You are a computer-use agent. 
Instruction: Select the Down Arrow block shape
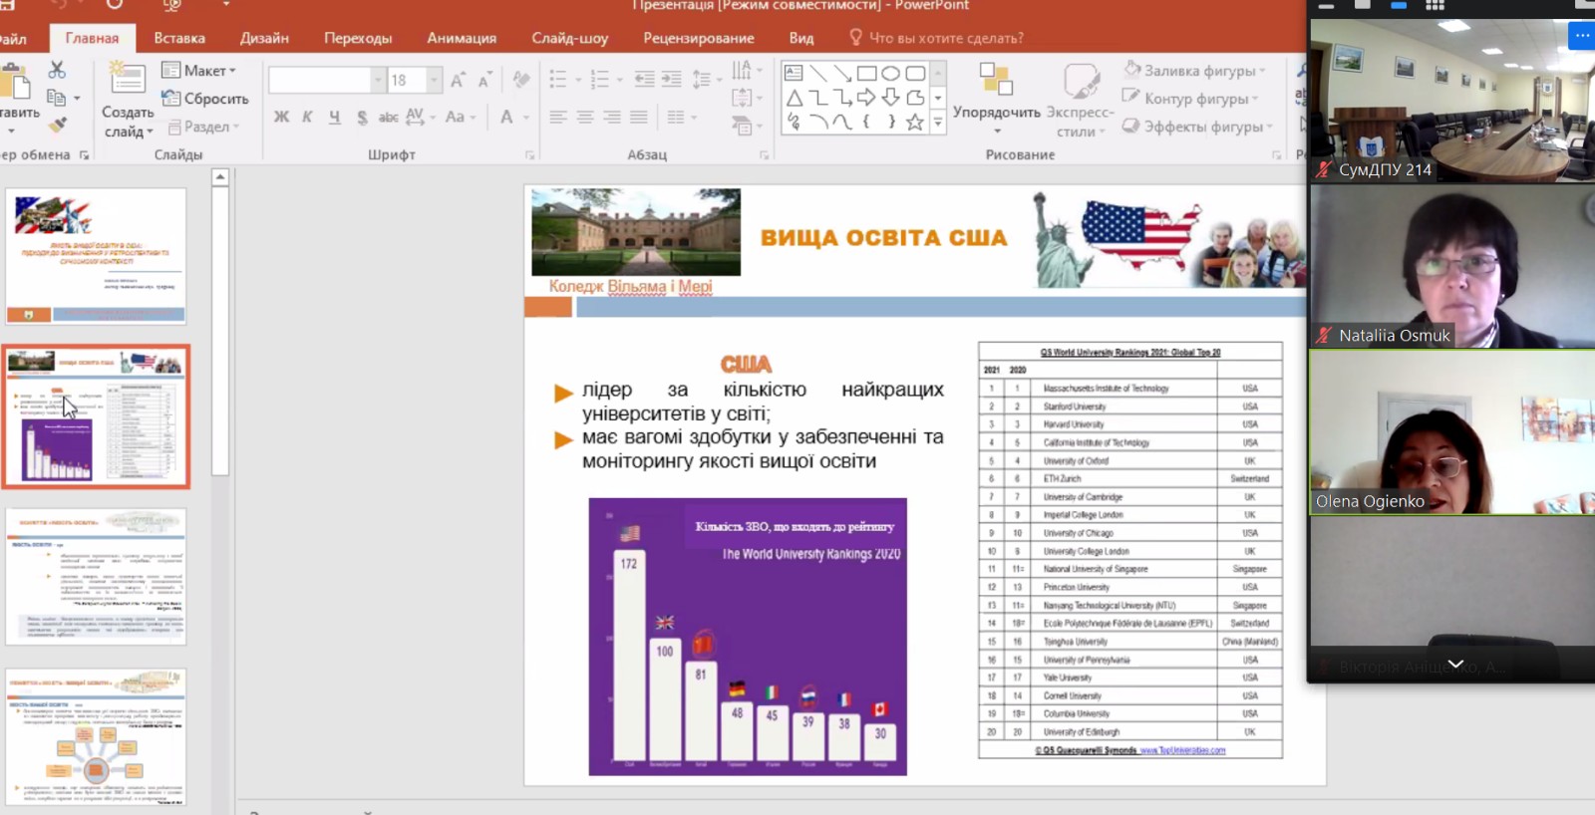tap(890, 98)
